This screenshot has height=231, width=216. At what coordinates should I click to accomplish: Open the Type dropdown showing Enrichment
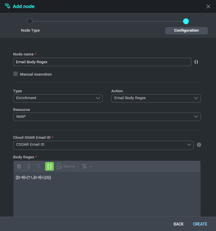pyautogui.click(x=58, y=98)
